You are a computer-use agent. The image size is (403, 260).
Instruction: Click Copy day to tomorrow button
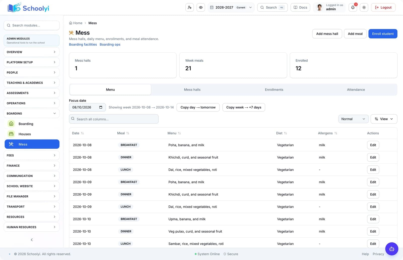pyautogui.click(x=198, y=107)
